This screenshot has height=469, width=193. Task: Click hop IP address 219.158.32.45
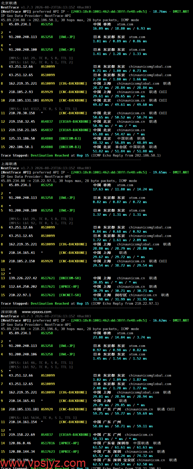point(22,122)
